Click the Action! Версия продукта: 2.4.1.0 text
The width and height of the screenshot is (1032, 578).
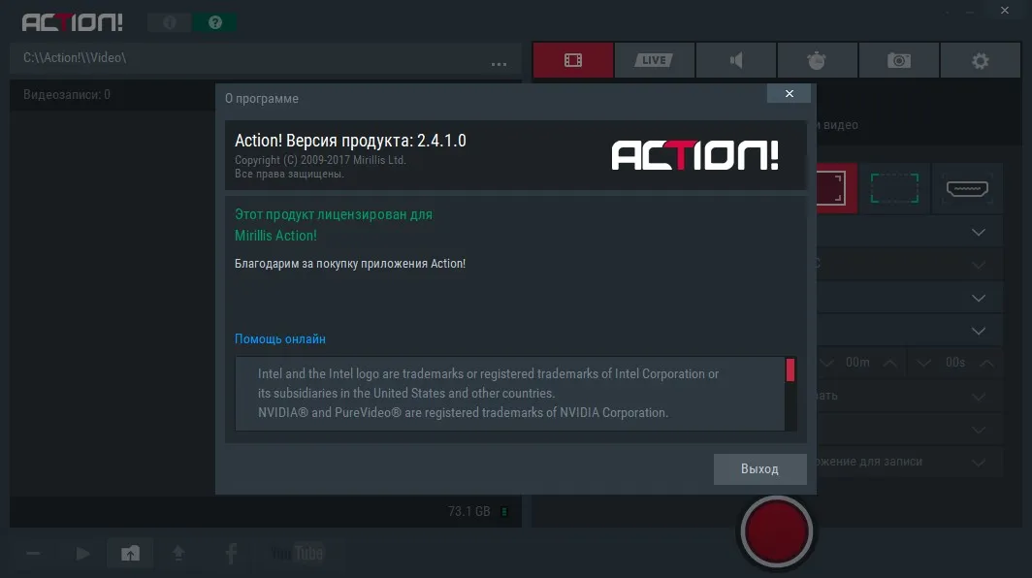[x=350, y=141]
